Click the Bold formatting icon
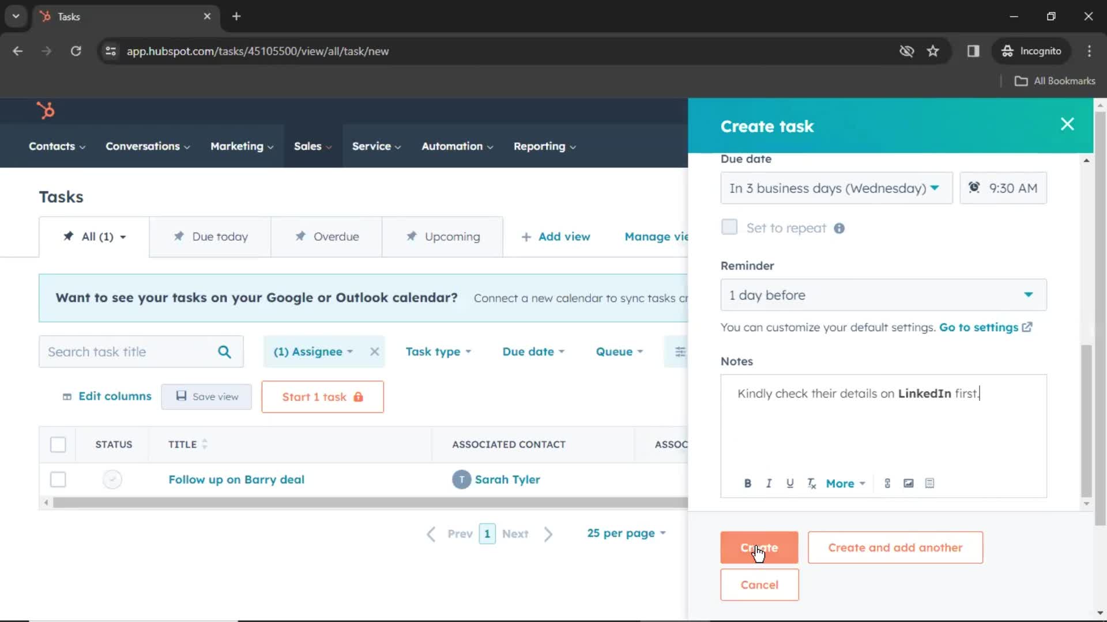 click(x=748, y=483)
